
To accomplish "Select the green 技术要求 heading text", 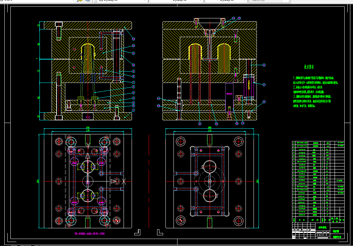I will [309, 67].
